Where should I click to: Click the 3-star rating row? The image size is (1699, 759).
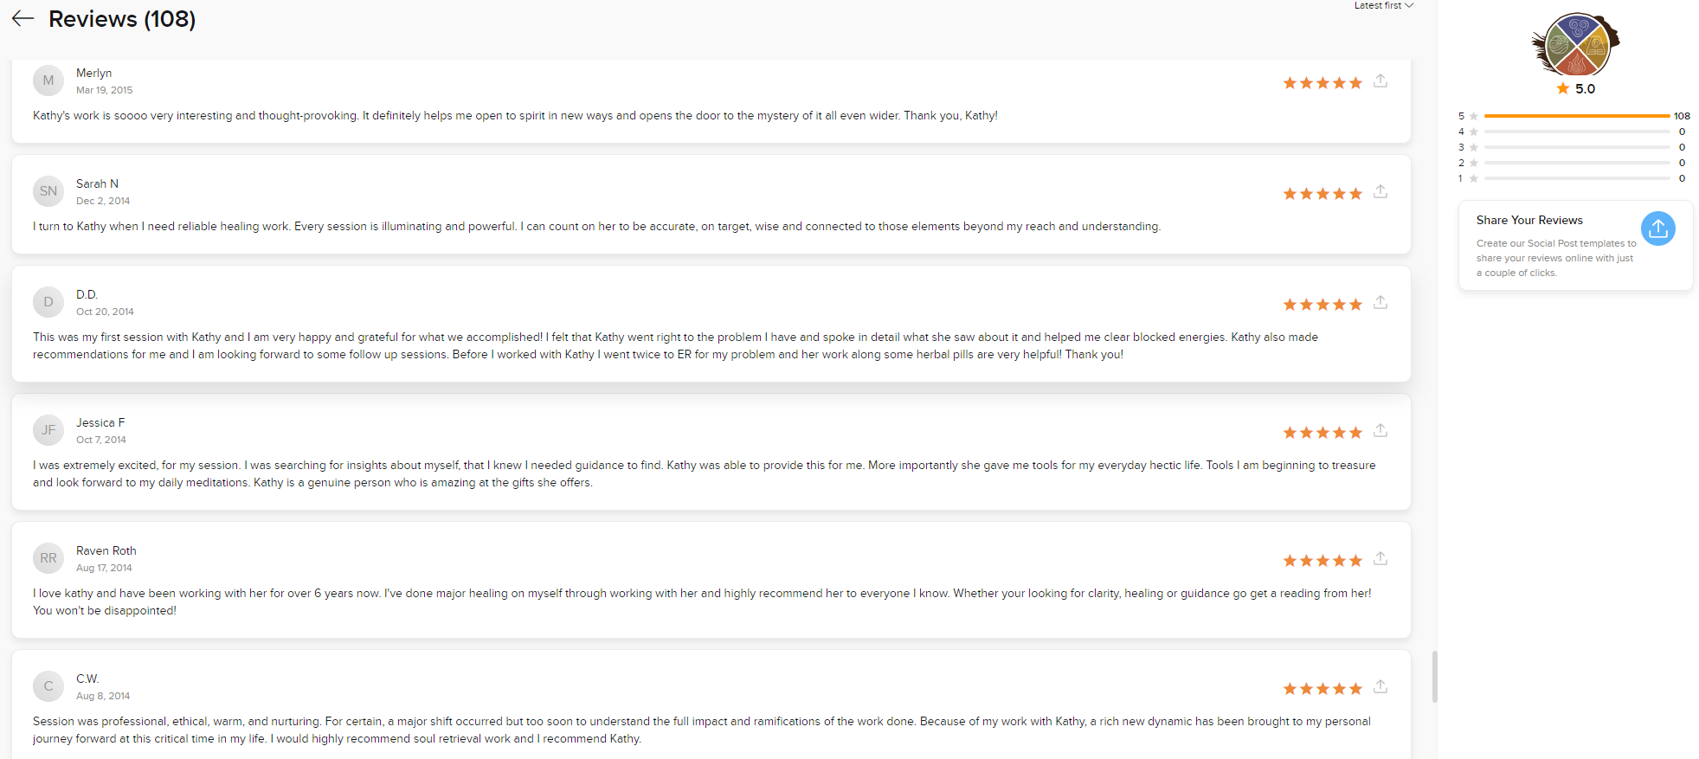[1574, 147]
